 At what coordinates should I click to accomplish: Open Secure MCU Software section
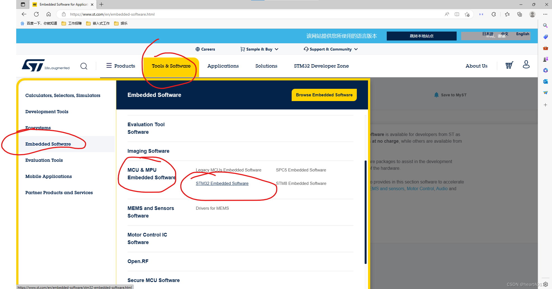pyautogui.click(x=154, y=280)
